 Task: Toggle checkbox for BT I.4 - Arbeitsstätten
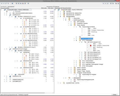(76, 61)
